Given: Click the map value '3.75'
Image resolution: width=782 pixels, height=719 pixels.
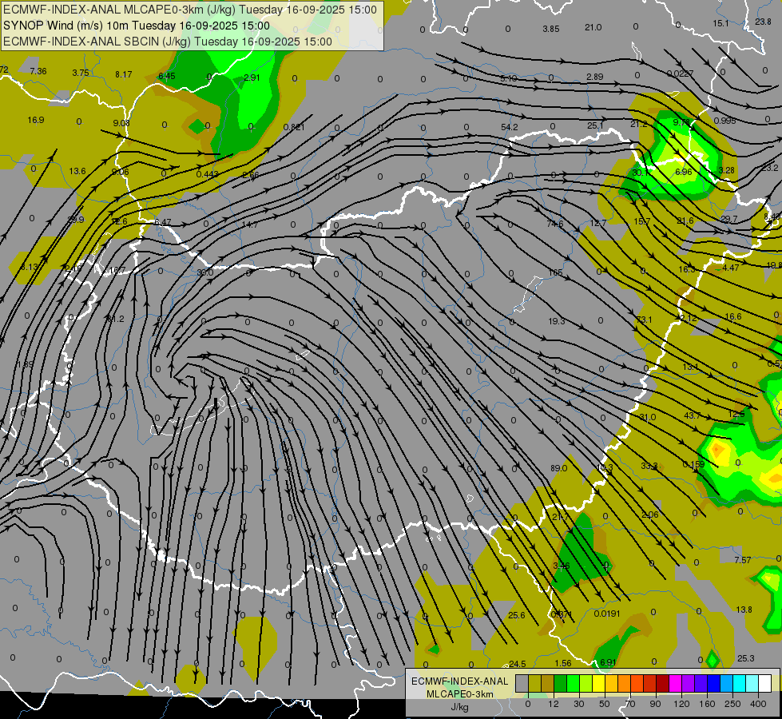Looking at the screenshot, I should point(81,73).
